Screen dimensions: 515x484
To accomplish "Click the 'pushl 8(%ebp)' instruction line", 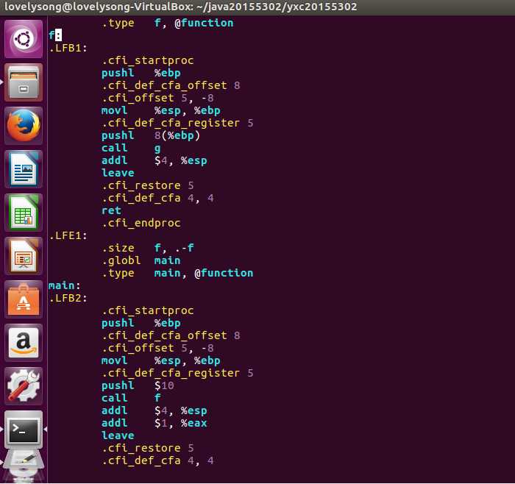I will tap(150, 135).
